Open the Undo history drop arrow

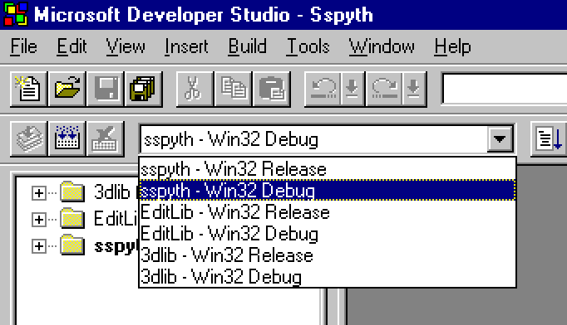click(x=353, y=89)
